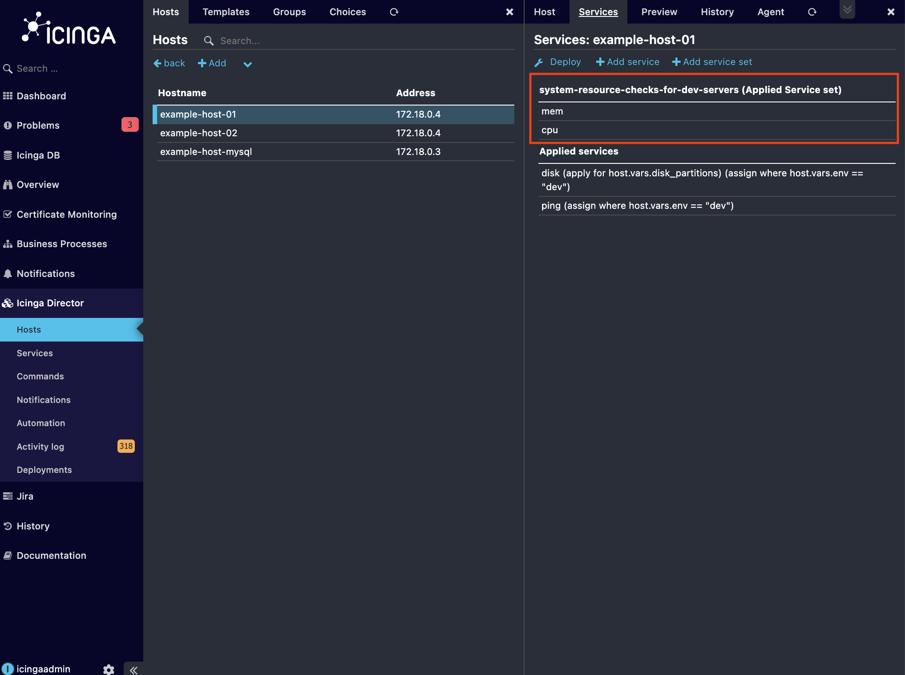Switch to the History detail tab
905x675 pixels.
pos(717,12)
